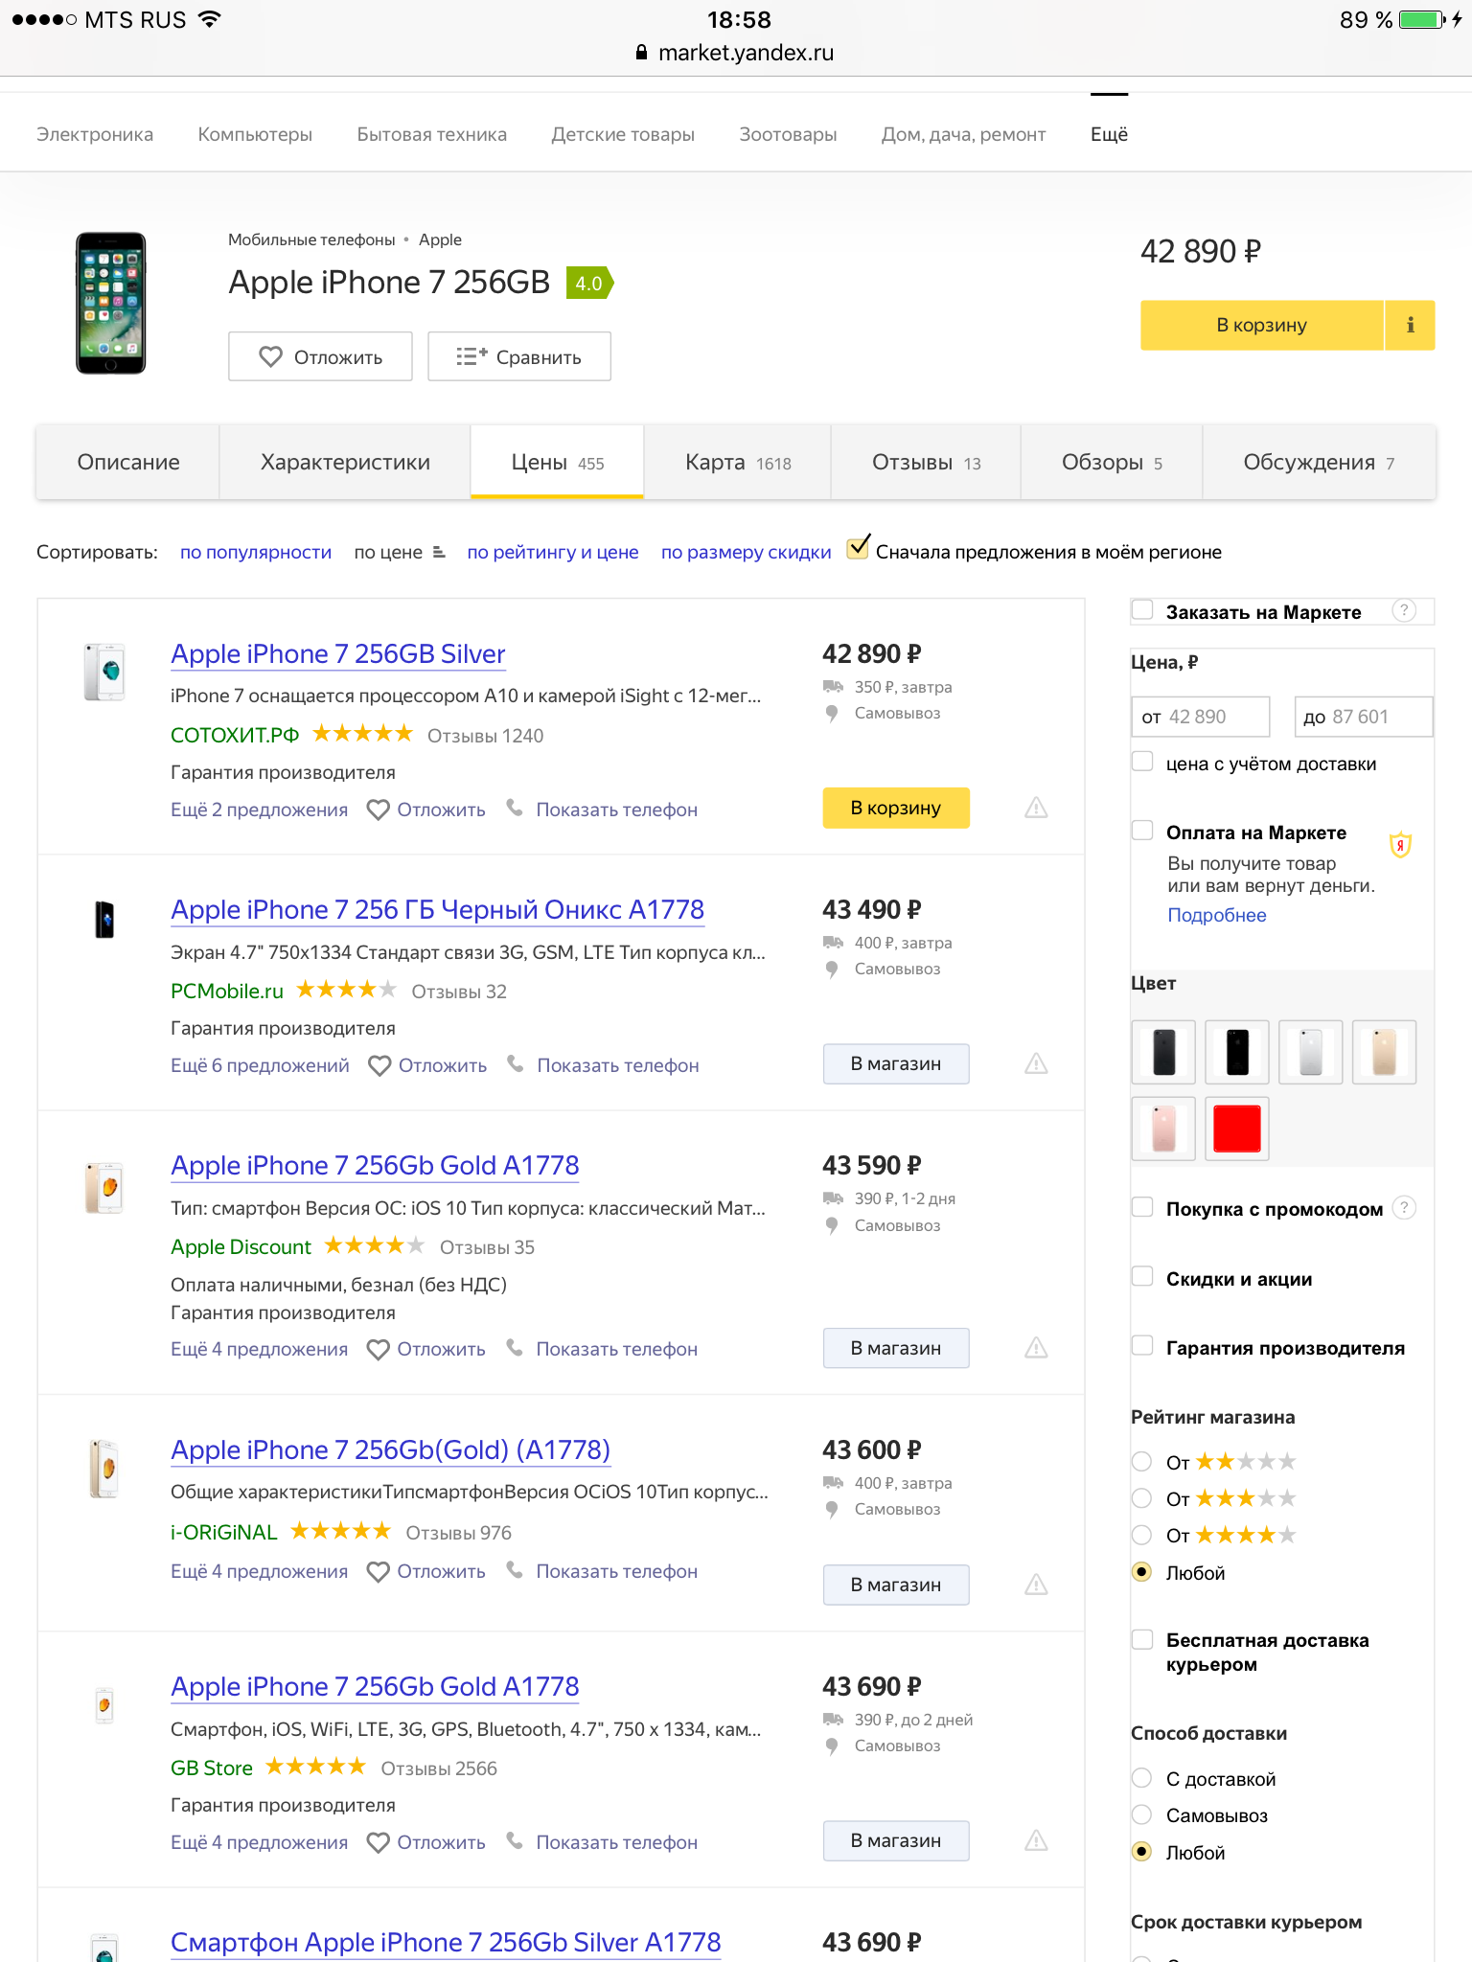Open the Apple iPhone 7 256GB Silver link
Image resolution: width=1472 pixels, height=1962 pixels.
[338, 653]
